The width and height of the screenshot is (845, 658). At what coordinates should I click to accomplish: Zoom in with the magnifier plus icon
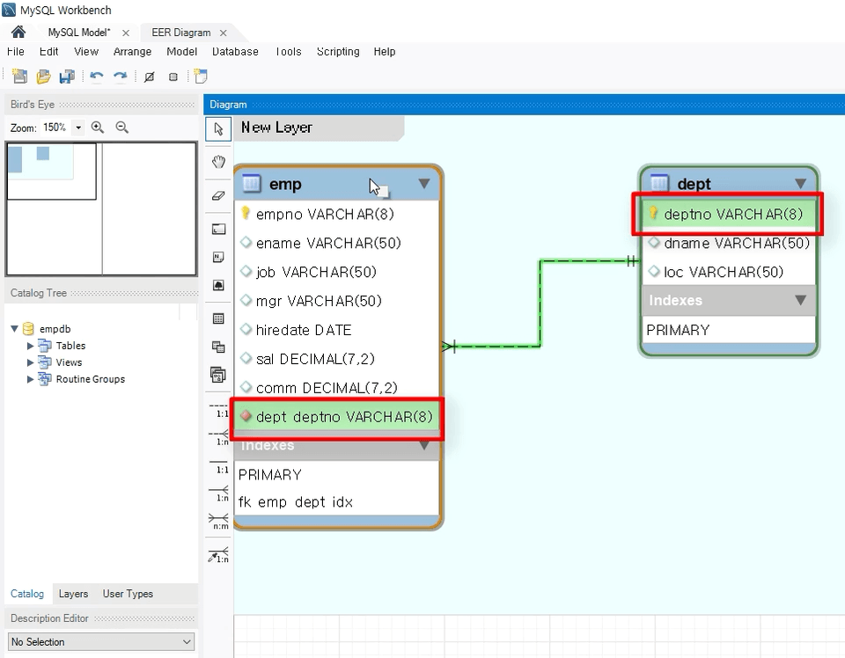coord(98,128)
